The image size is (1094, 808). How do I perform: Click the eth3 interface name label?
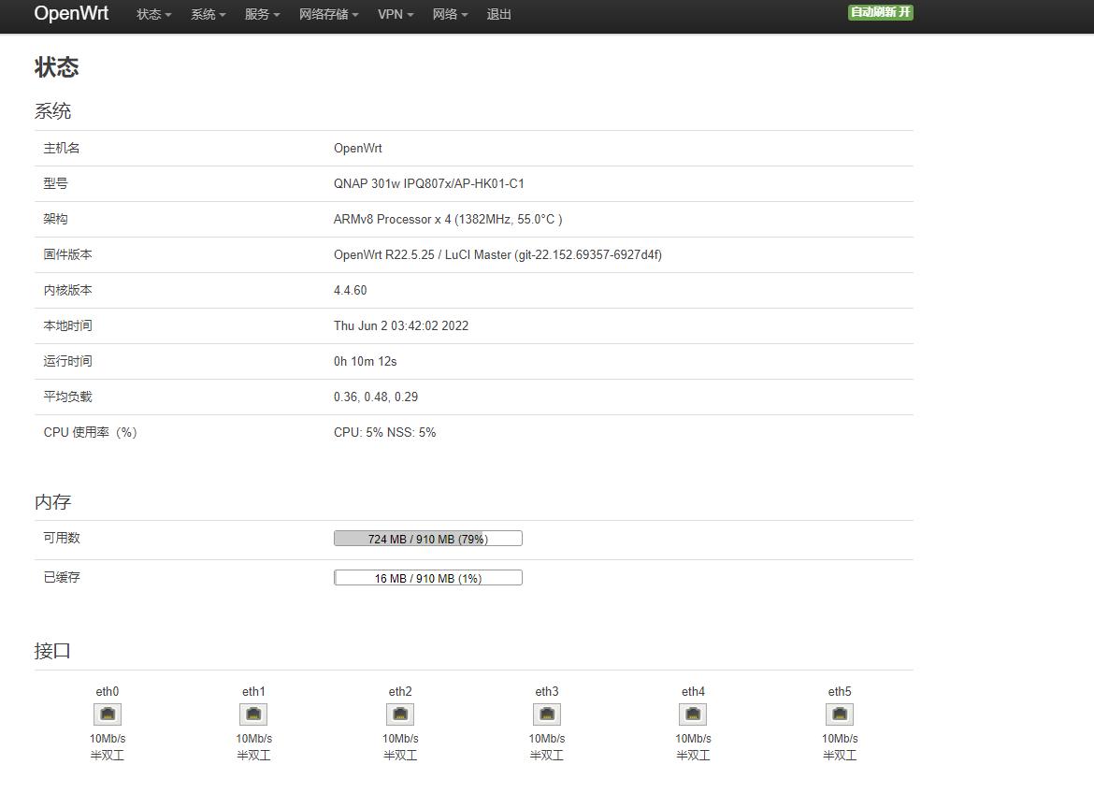click(547, 691)
